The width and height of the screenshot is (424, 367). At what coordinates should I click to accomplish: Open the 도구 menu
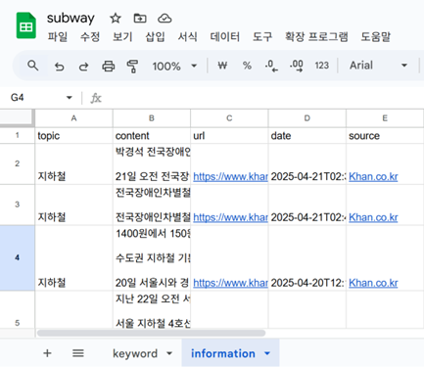coord(262,36)
